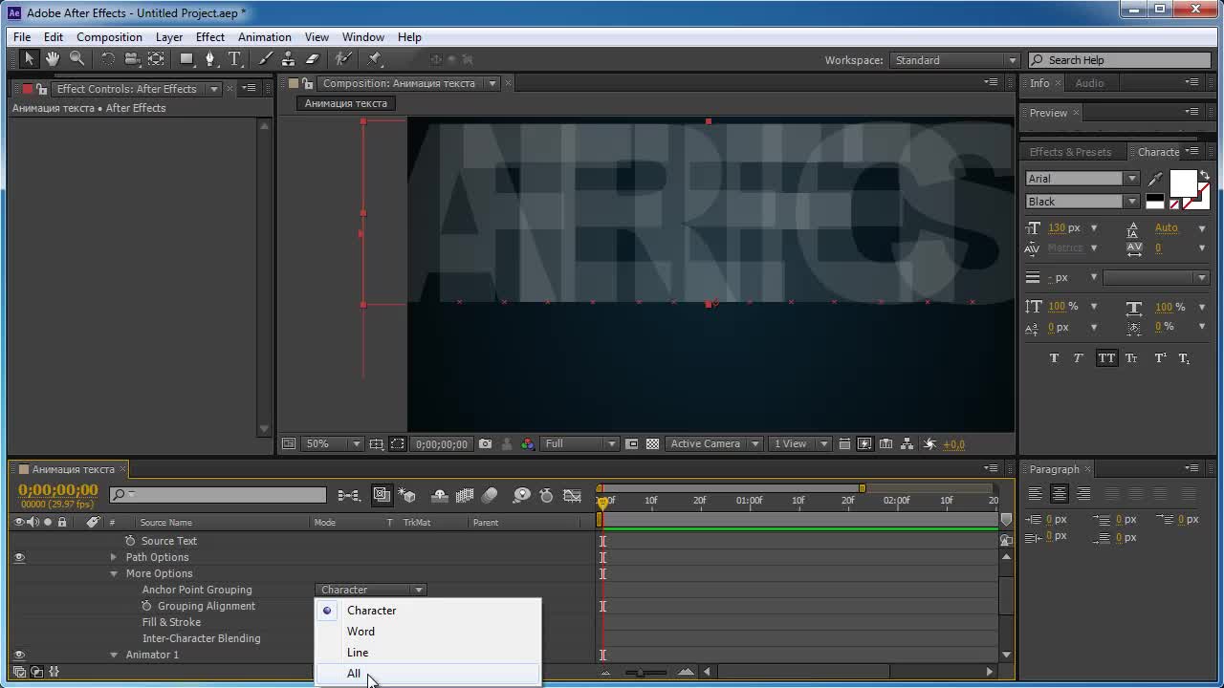Toggle fast previews button
Viewport: 1224px width, 688px height.
click(x=864, y=444)
